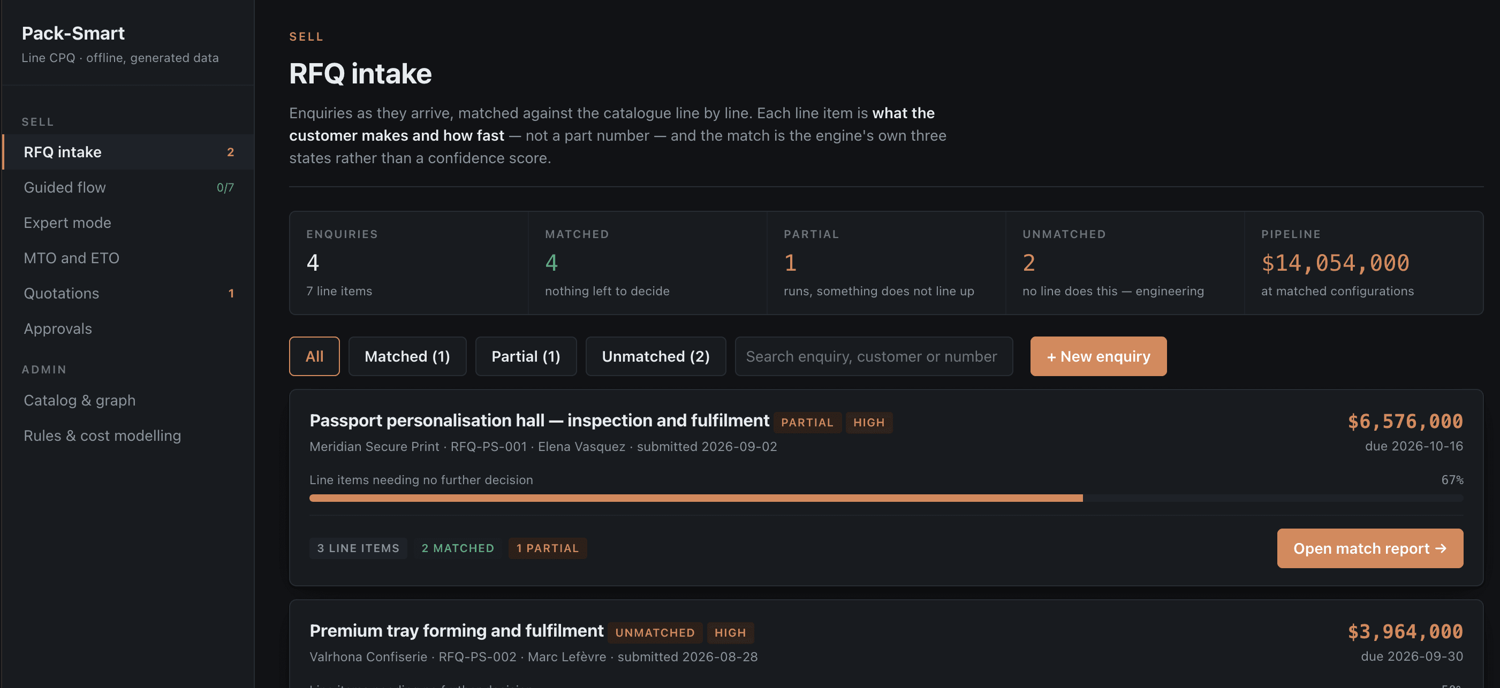Screen dimensions: 1500x688
Task: Open the Approvals section
Action: (128, 329)
